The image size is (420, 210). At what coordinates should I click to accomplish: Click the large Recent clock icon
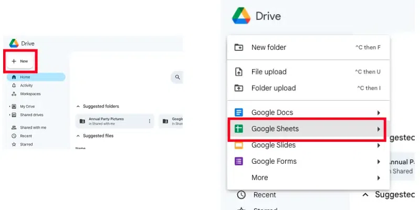(241, 195)
